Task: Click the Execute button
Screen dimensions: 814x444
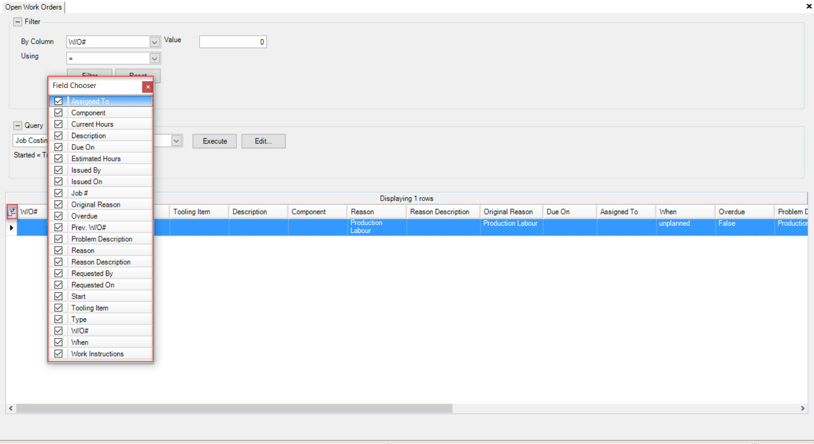Action: click(x=215, y=141)
